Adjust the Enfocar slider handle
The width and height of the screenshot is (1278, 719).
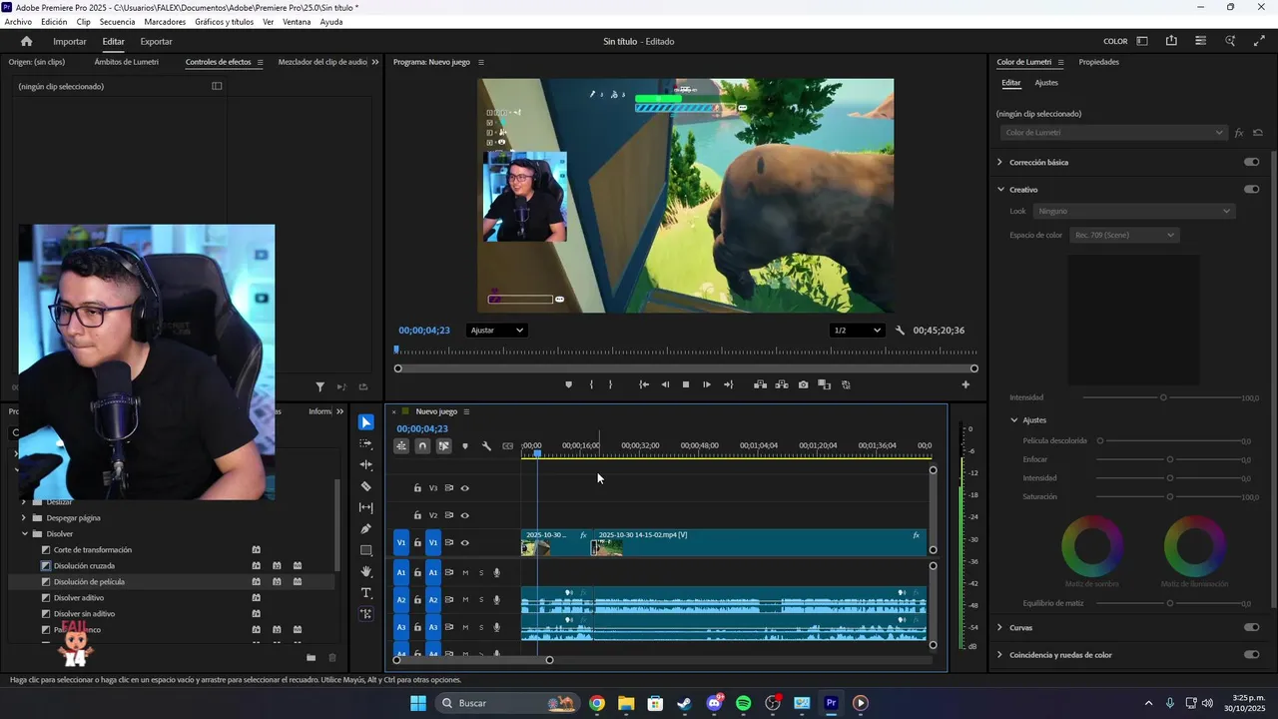(x=1170, y=459)
